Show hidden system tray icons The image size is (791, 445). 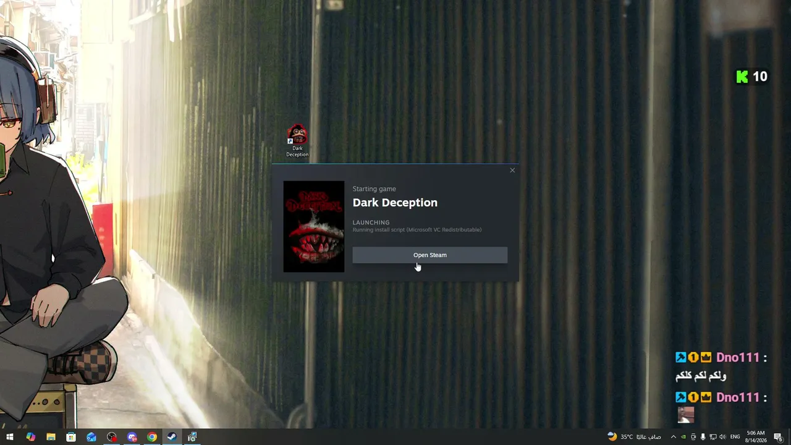point(674,437)
